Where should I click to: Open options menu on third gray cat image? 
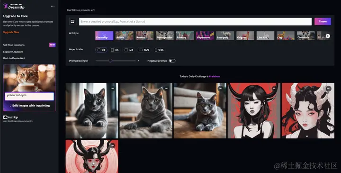(220, 89)
